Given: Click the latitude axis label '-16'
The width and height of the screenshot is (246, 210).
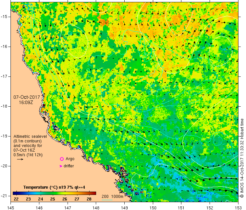Looking at the screenshot, I should click(4, 47).
